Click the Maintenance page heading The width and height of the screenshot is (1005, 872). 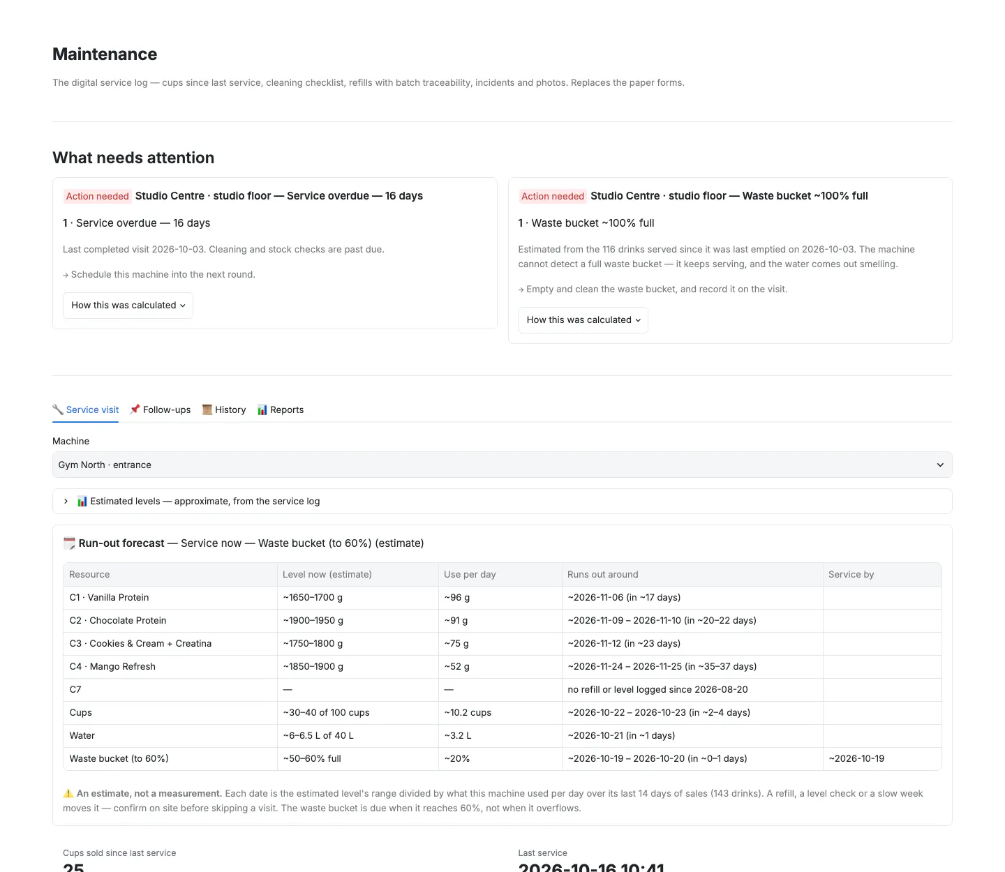[105, 54]
